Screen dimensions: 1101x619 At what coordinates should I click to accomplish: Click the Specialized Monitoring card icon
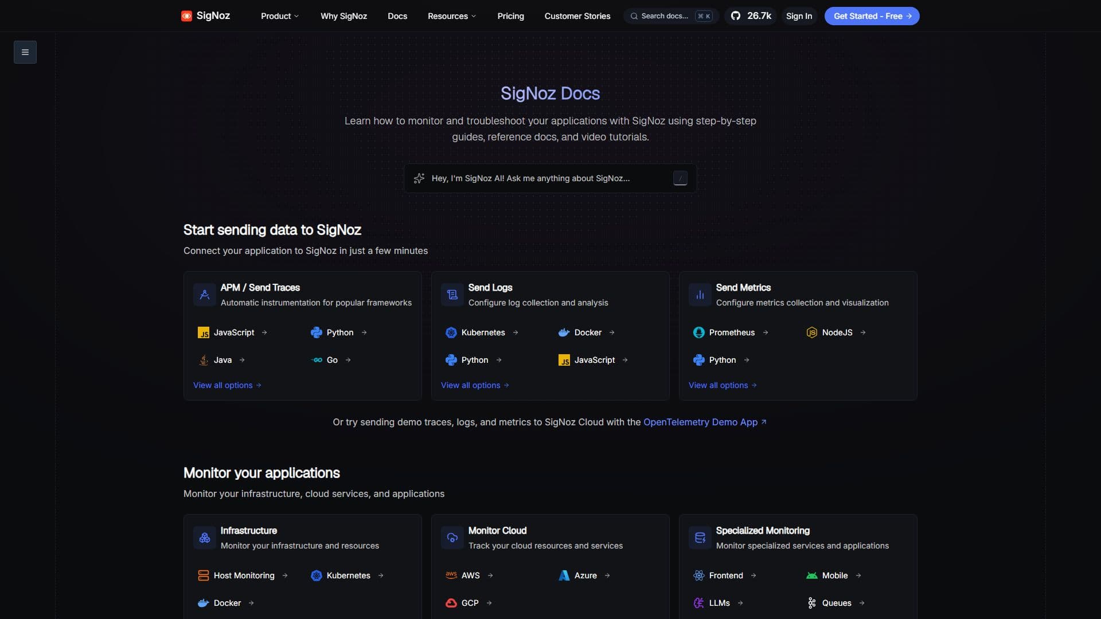700,538
